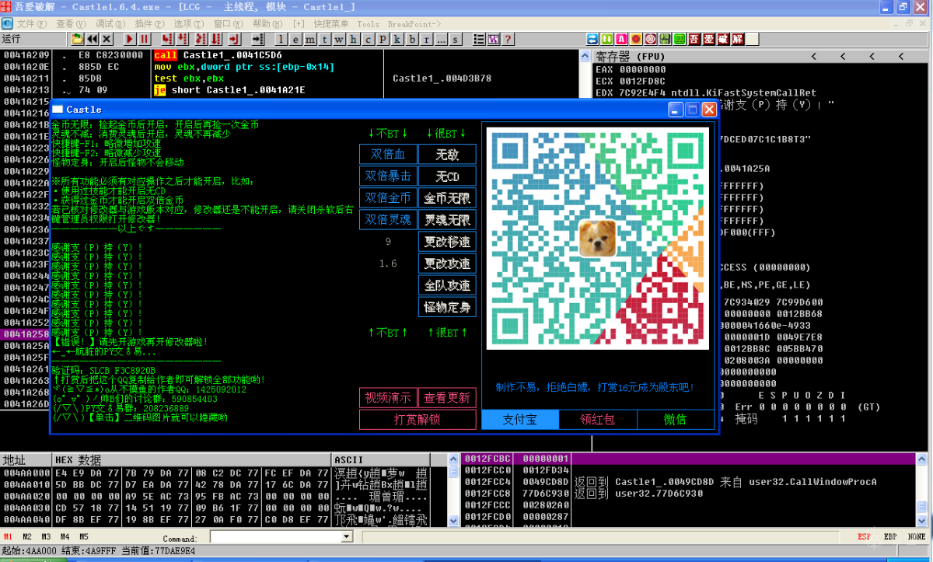The image size is (933, 562).
Task: Click the green square window plugin icon
Action: pyautogui.click(x=680, y=39)
